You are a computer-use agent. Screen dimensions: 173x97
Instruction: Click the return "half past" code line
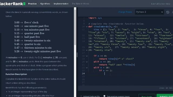[x=117, y=65]
